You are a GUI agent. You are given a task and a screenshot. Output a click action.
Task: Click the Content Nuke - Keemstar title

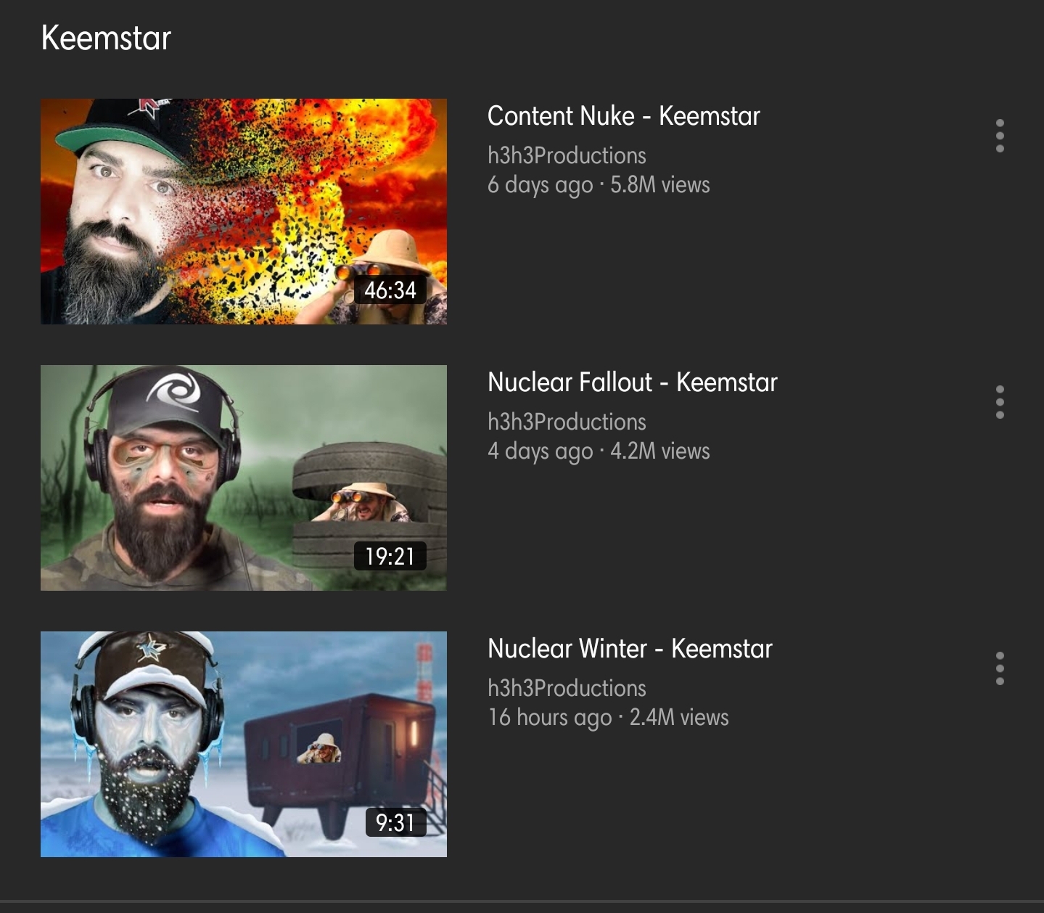[x=624, y=116]
